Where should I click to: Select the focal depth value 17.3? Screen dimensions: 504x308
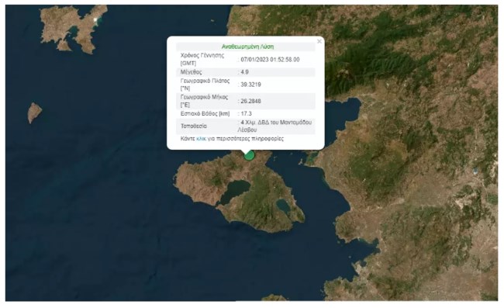pos(247,113)
